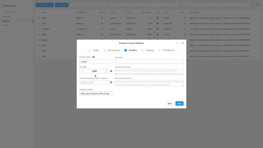This screenshot has width=263, height=148.
Task: Focus the Post-Create Command text area
Action: point(149,83)
